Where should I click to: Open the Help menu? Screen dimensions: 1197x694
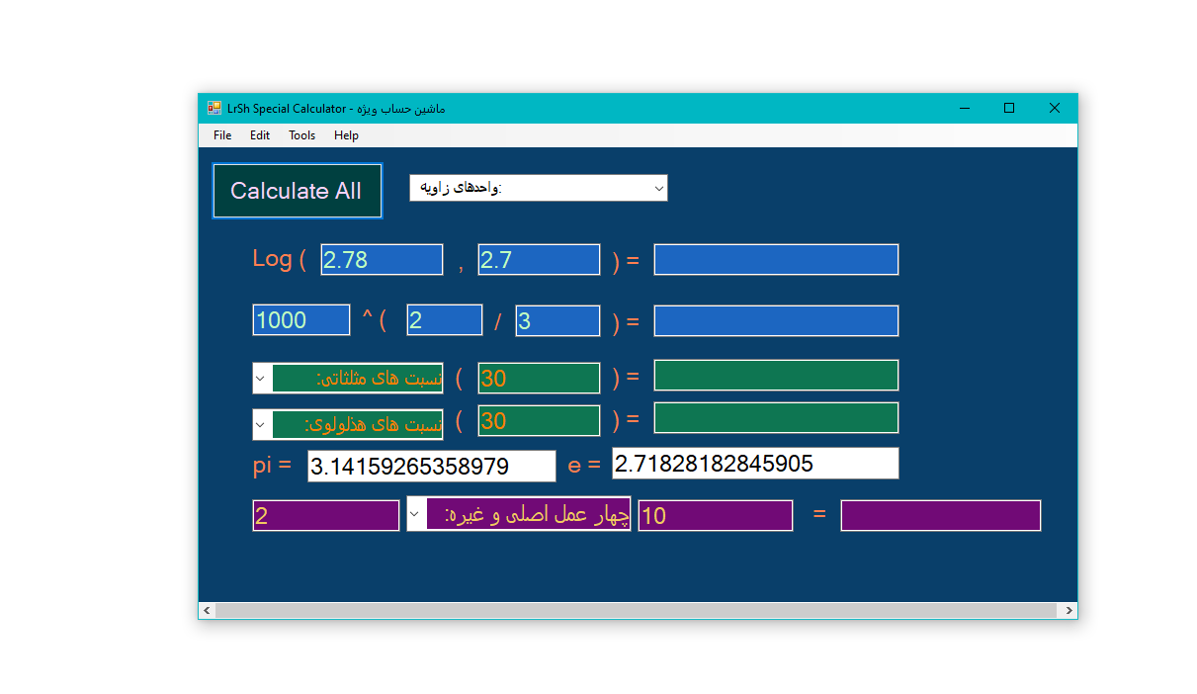click(346, 135)
